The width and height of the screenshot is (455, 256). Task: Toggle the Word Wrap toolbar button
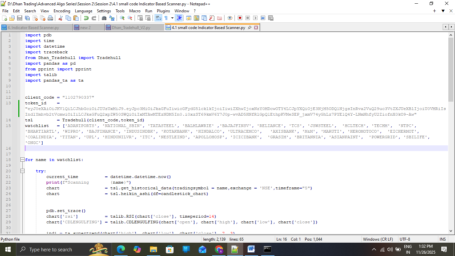point(159,18)
